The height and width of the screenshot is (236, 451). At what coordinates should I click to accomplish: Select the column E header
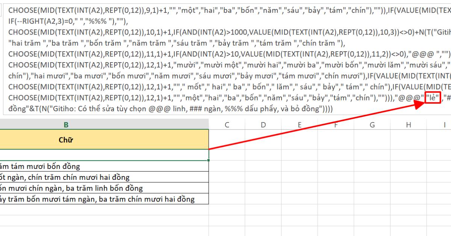point(299,125)
